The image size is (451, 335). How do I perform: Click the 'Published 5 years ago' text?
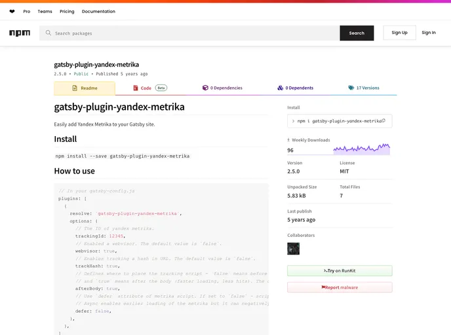[122, 74]
